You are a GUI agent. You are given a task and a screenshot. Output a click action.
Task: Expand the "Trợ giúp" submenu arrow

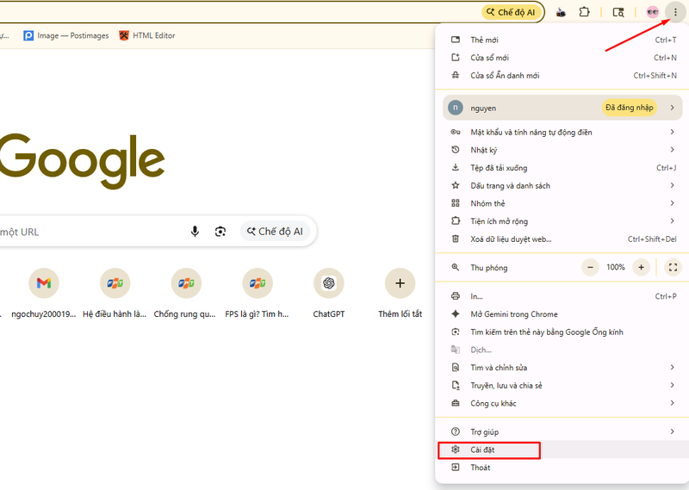(x=672, y=431)
